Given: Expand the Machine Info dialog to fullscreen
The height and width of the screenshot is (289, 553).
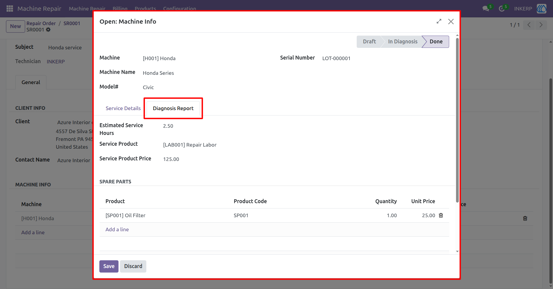Looking at the screenshot, I should point(439,22).
